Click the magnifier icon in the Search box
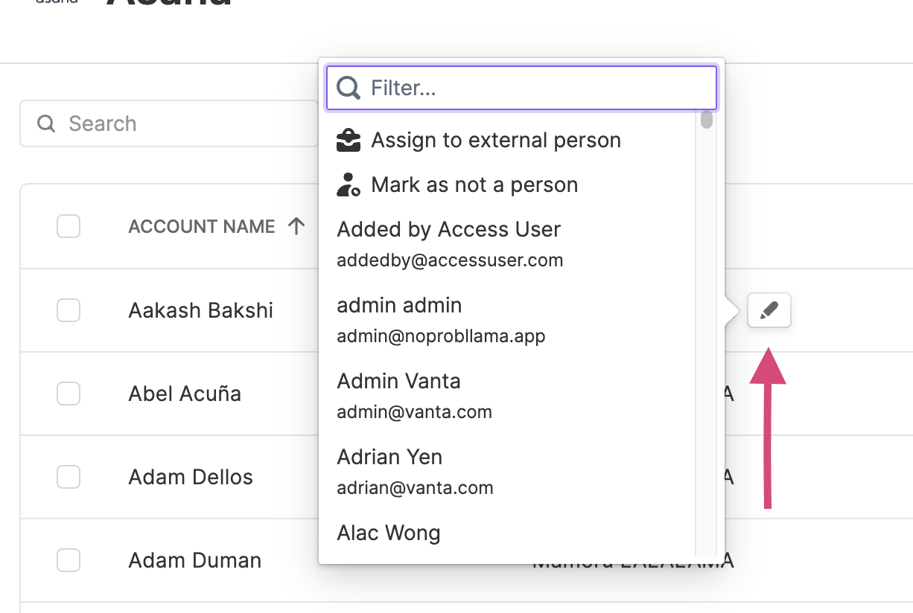This screenshot has height=613, width=913. pos(46,123)
